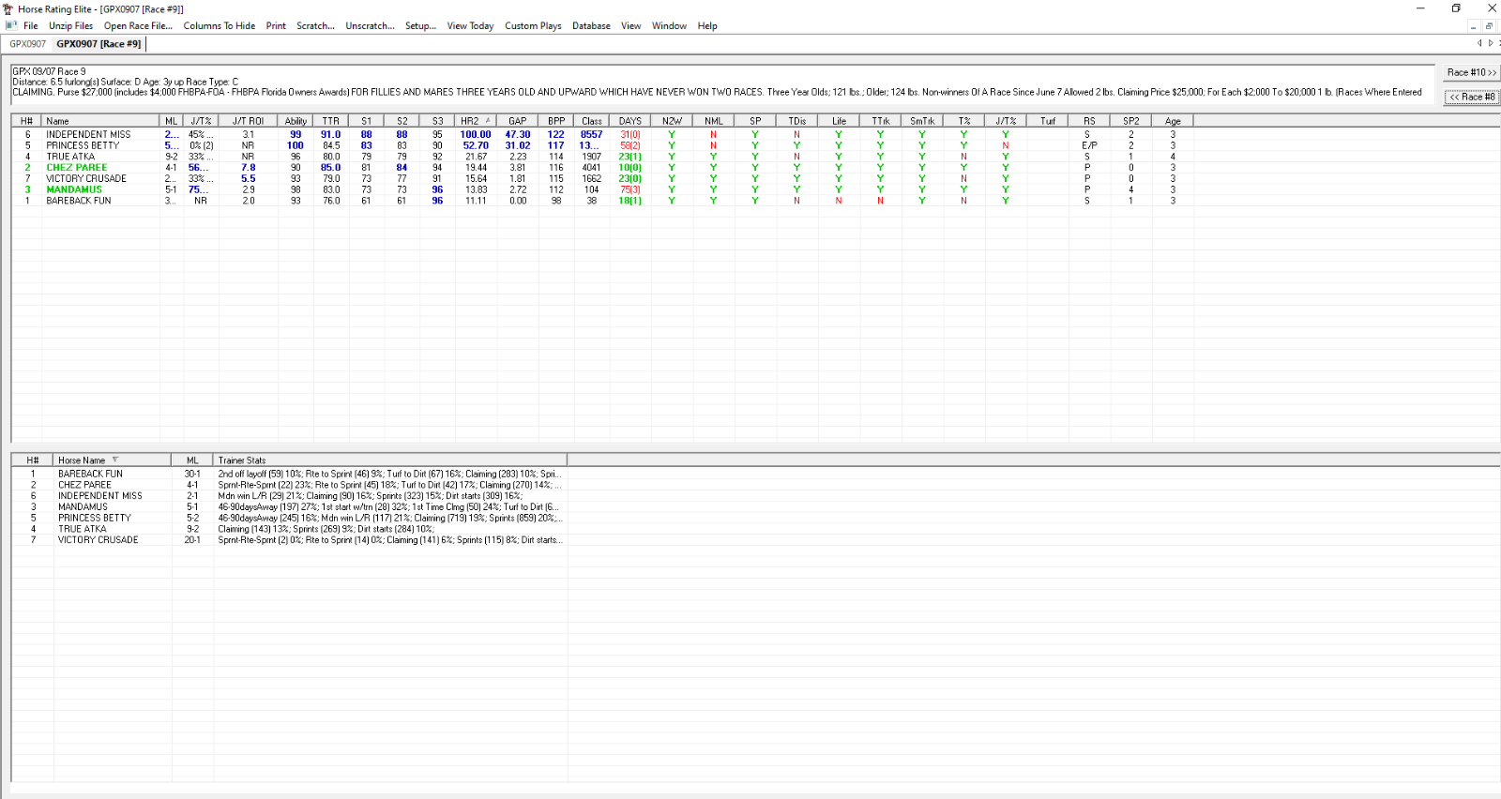This screenshot has width=1501, height=799.
Task: Open Custom Plays menu
Action: pos(533,26)
